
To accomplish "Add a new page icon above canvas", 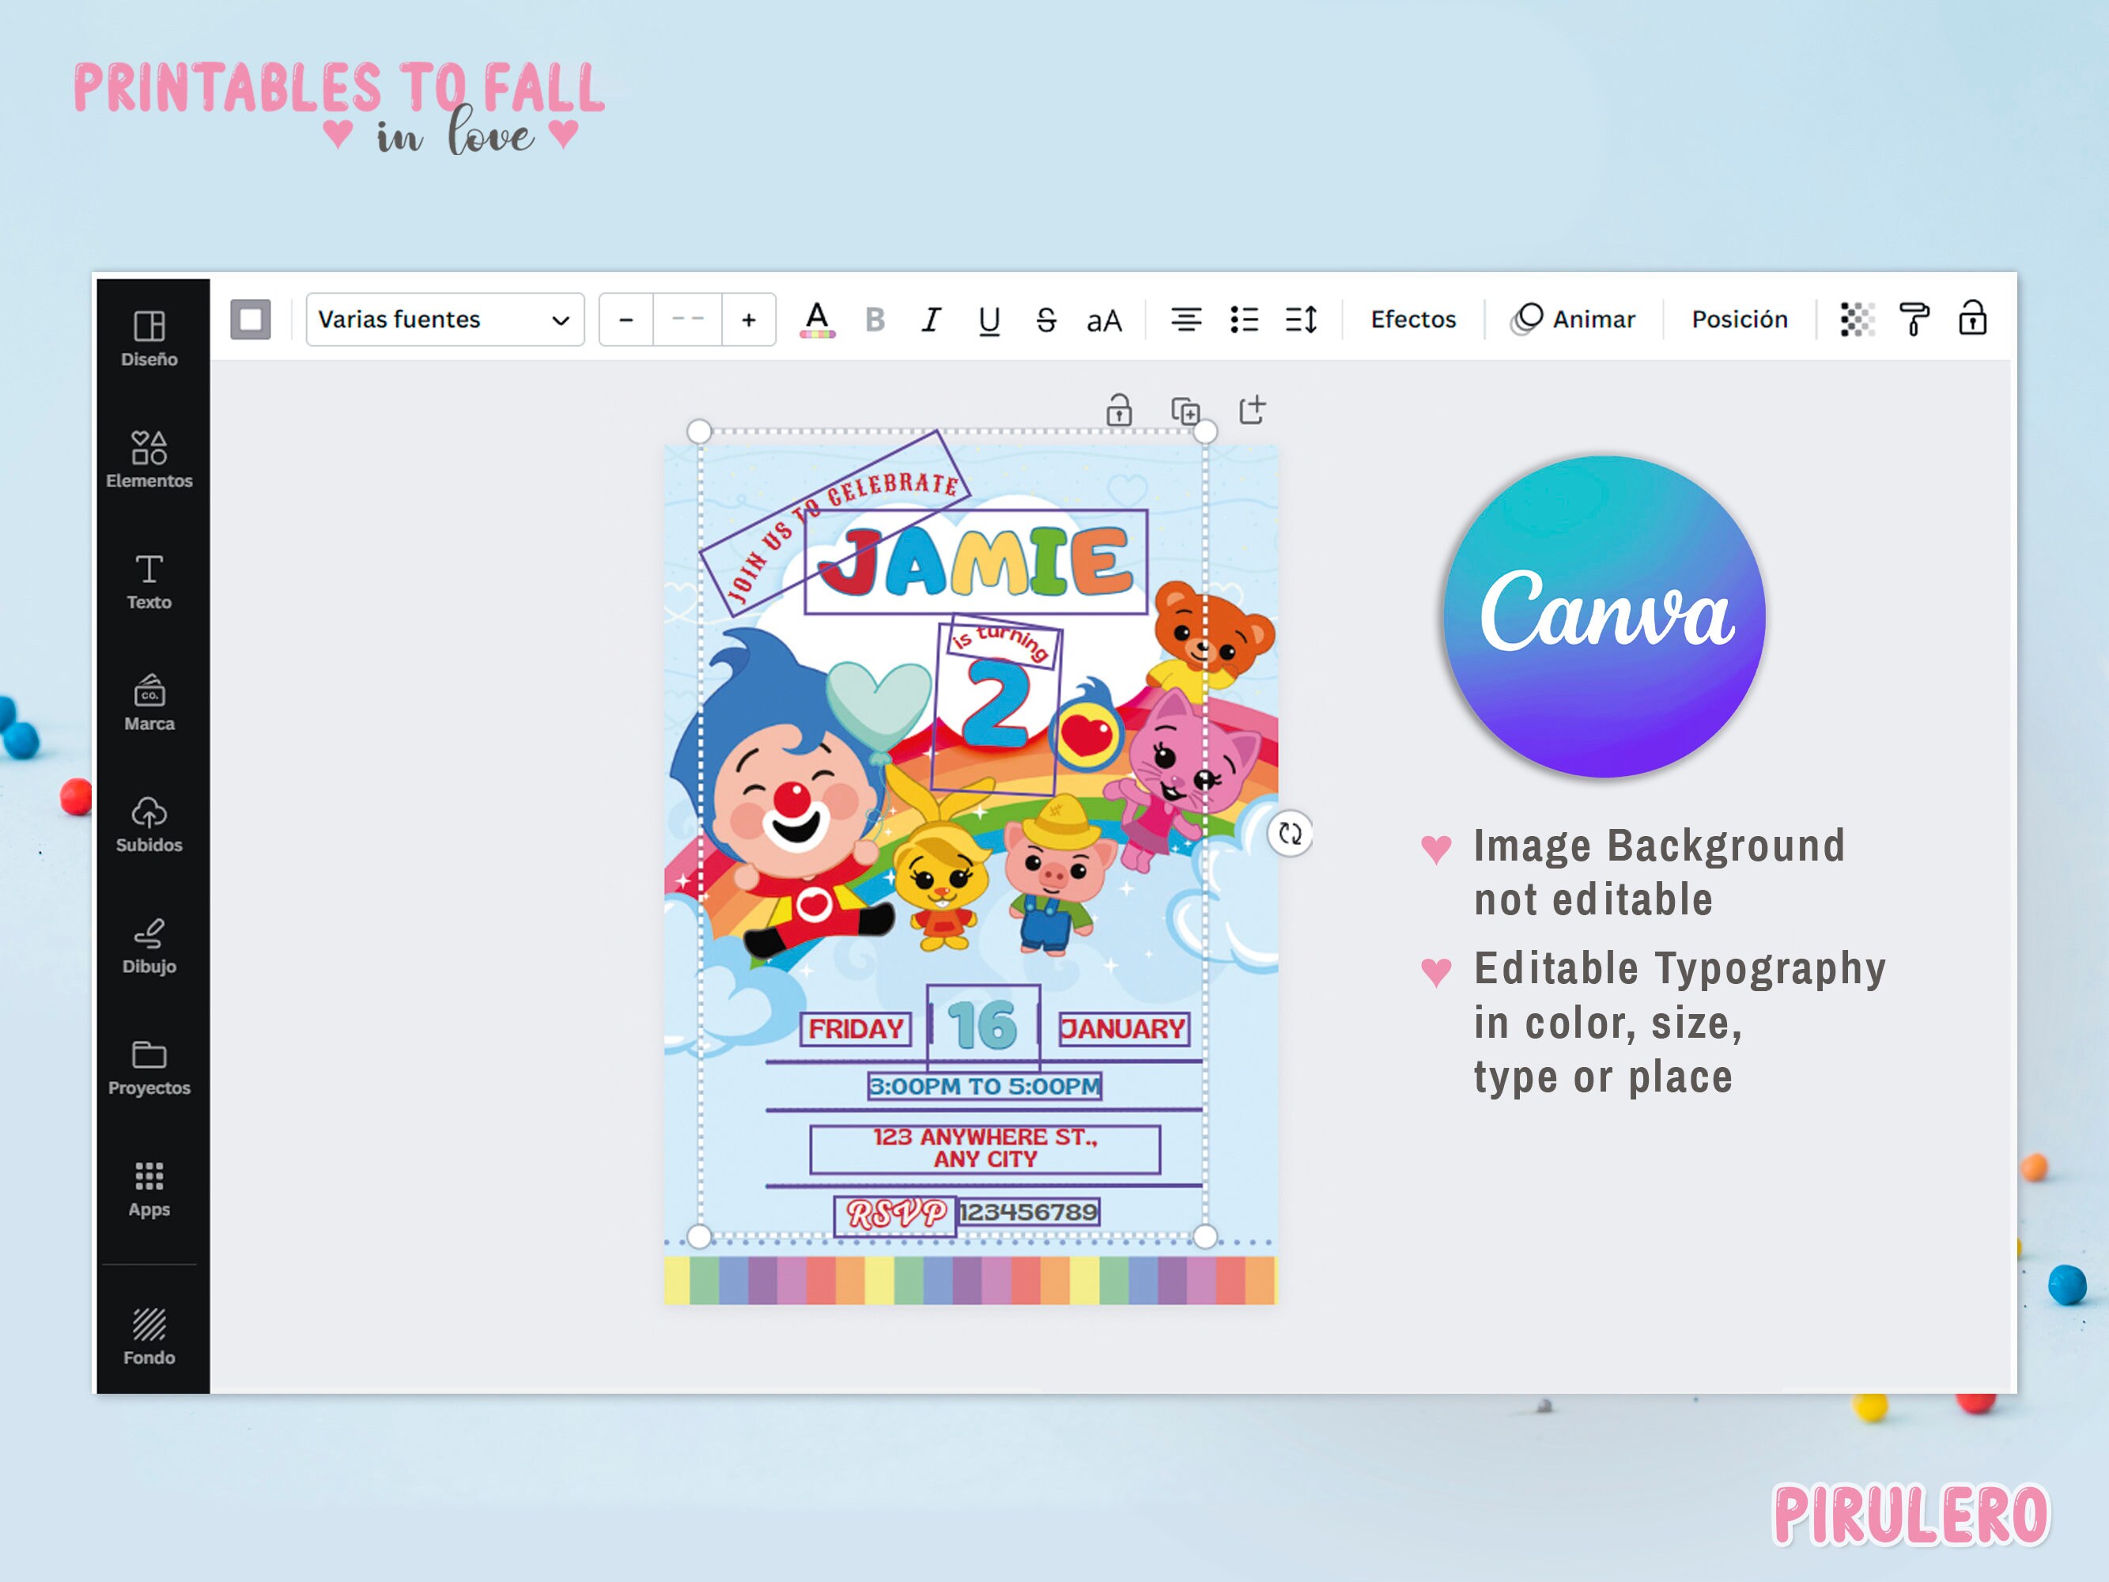I will click(1252, 410).
